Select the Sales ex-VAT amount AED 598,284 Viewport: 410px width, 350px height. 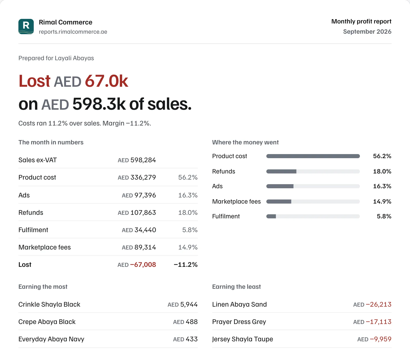click(137, 160)
